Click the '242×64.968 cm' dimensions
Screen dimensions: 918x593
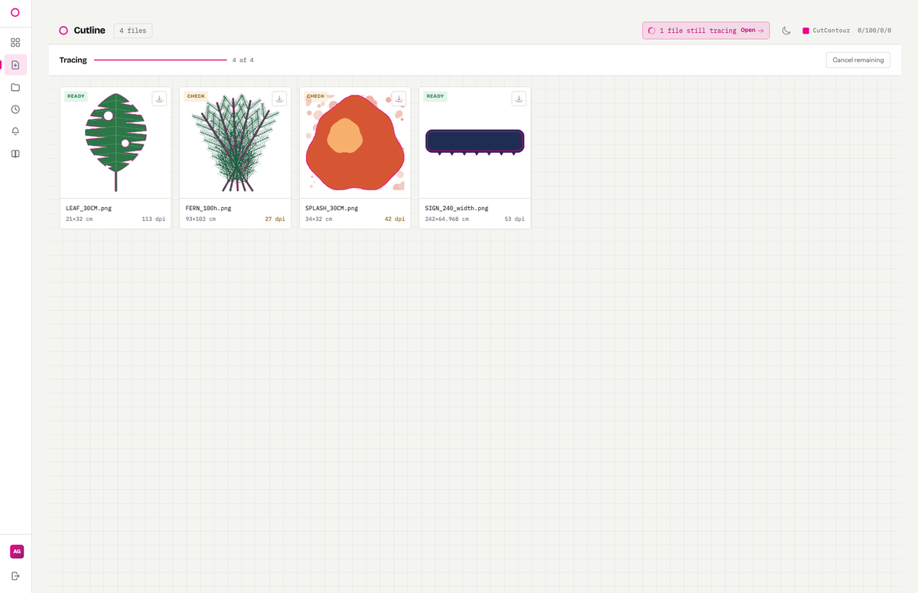[x=447, y=219]
